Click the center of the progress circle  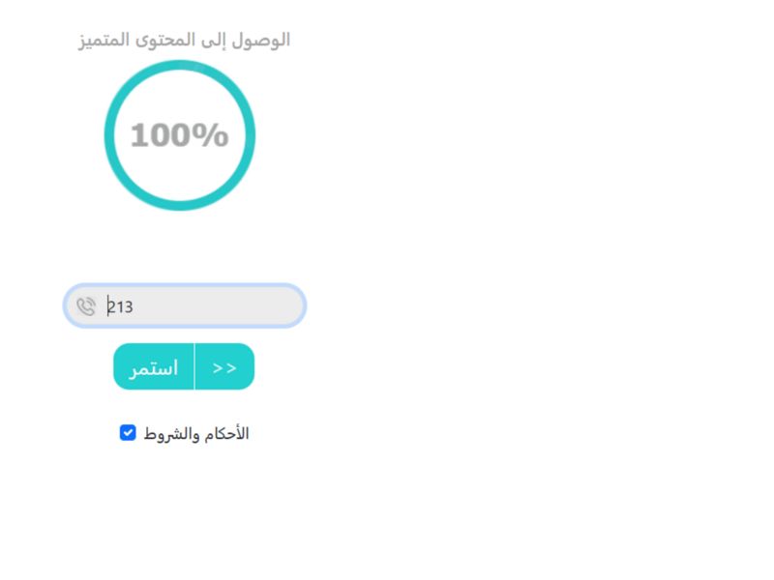click(x=179, y=135)
